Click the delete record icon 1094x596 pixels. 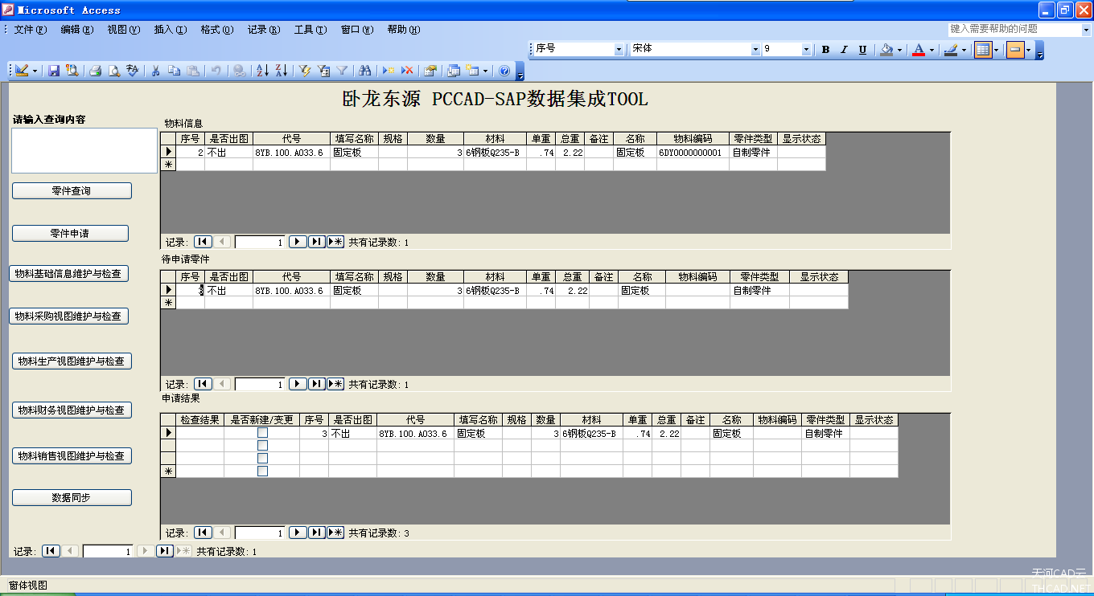[408, 71]
